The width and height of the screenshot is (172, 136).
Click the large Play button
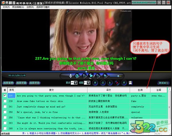click(x=91, y=76)
